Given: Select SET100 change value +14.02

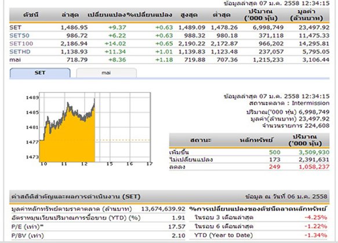Looking at the screenshot, I should coord(115,43).
